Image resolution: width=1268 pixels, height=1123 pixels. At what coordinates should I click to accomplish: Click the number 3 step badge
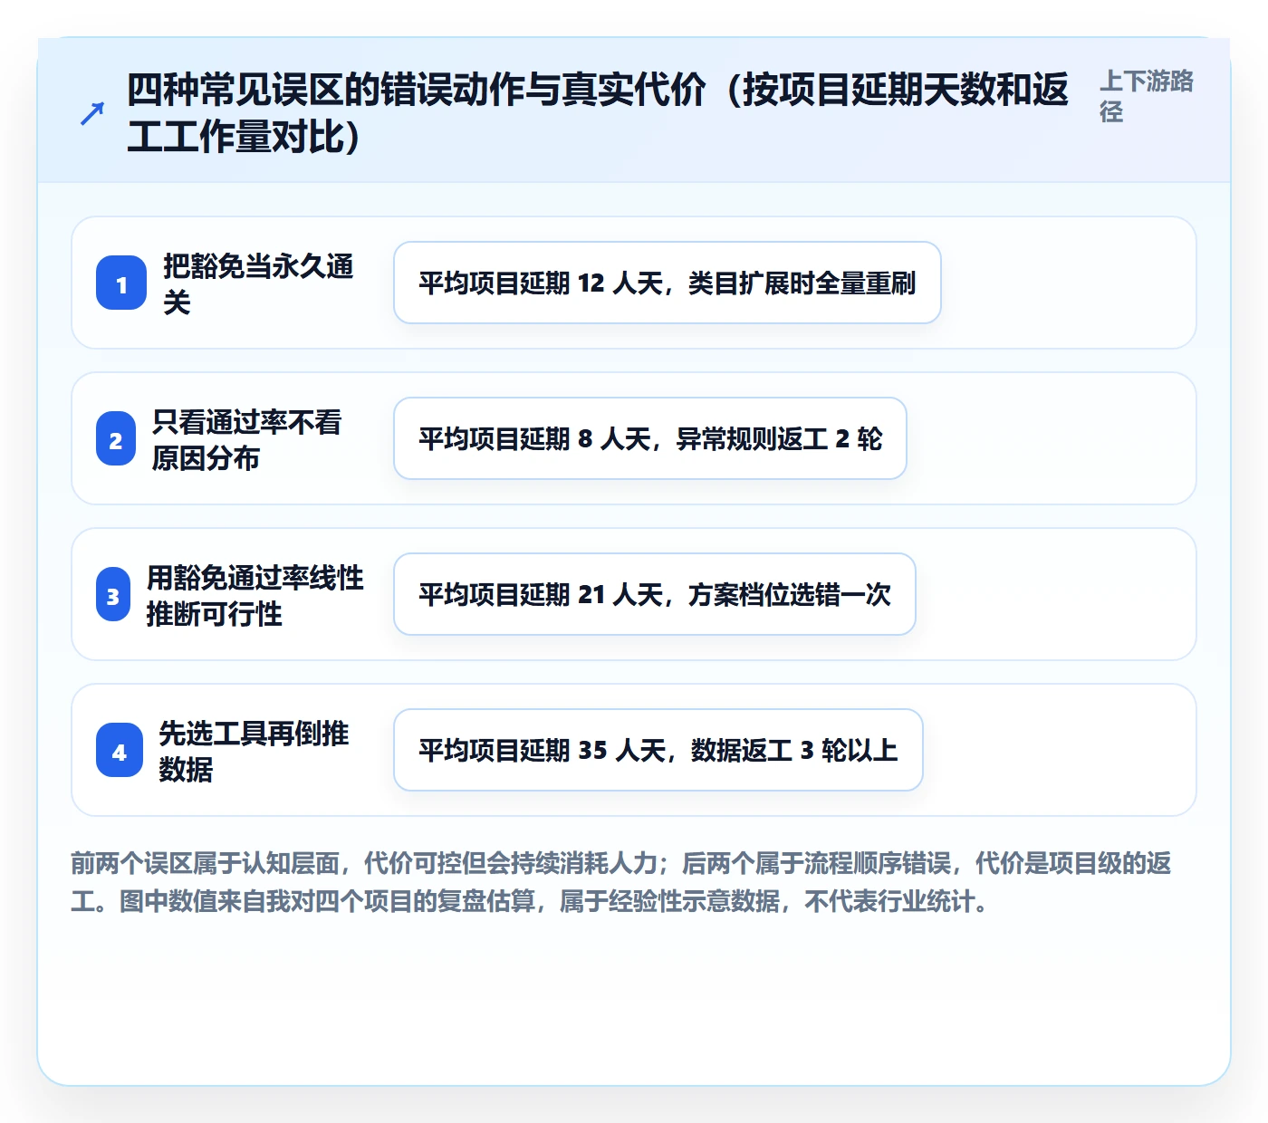click(113, 595)
